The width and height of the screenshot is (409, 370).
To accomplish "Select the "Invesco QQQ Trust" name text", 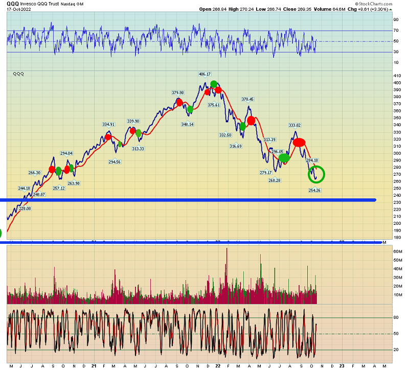I will [x=40, y=4].
